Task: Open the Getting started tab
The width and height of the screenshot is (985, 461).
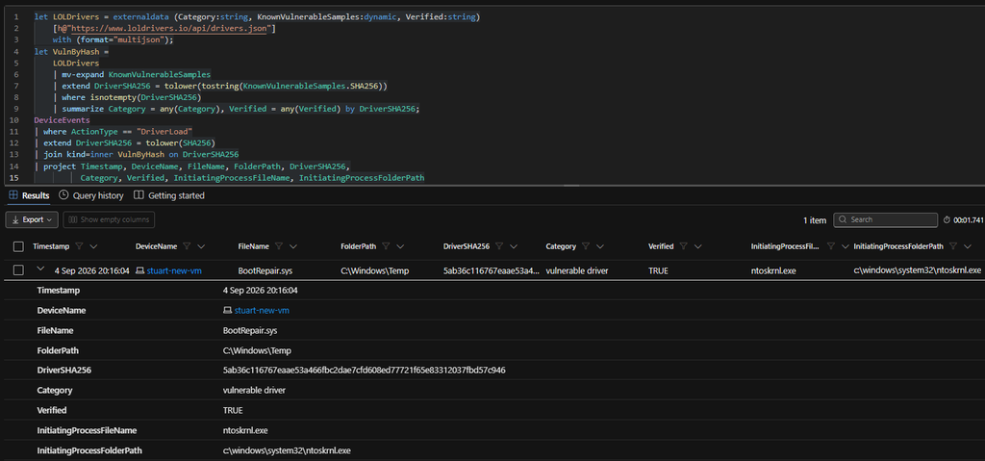Action: pyautogui.click(x=169, y=195)
